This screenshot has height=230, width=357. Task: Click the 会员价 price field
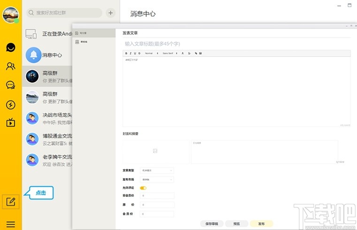(157, 214)
